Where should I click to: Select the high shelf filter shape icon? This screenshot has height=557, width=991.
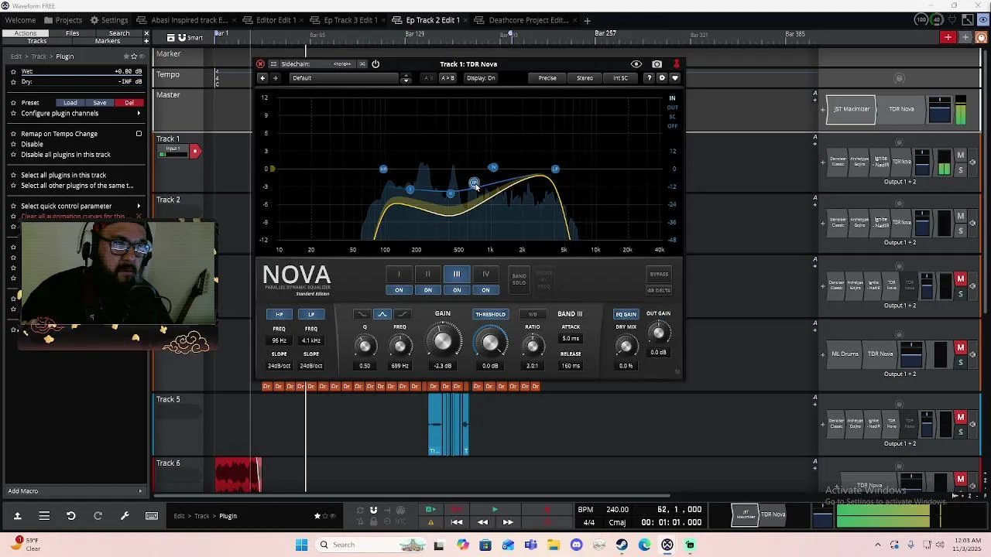tap(403, 314)
